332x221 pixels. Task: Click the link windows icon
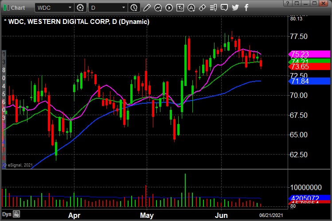(x=202, y=8)
